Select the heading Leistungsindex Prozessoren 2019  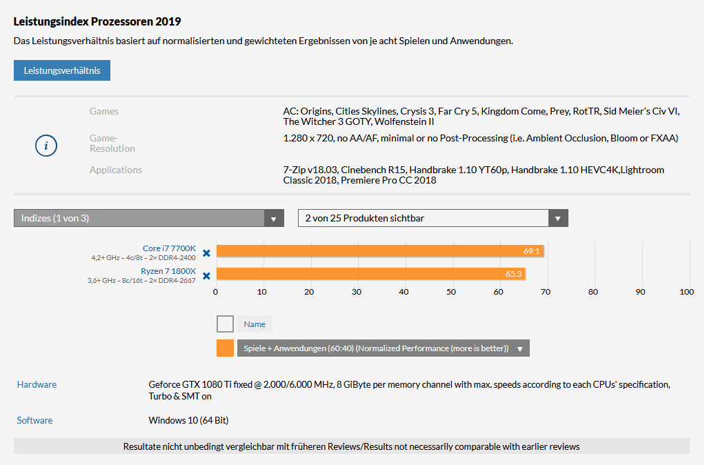click(x=97, y=21)
